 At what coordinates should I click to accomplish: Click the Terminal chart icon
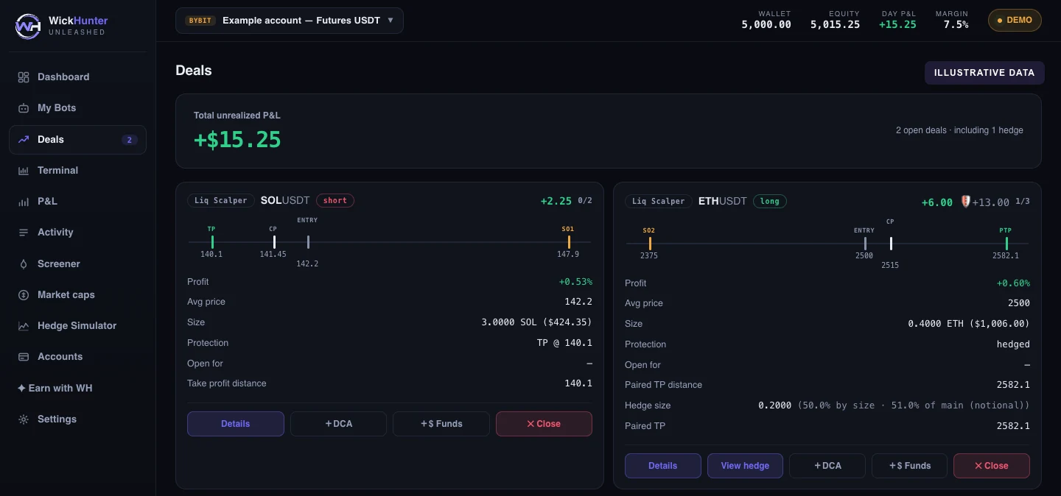coord(24,171)
